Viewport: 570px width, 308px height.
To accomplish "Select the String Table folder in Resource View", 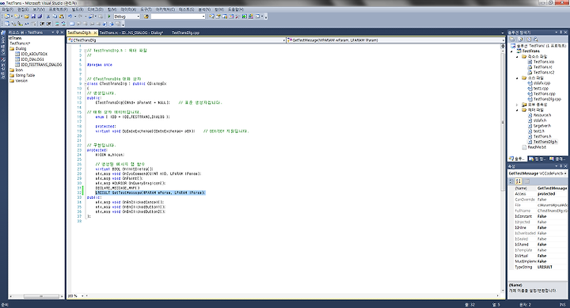I will [x=25, y=75].
